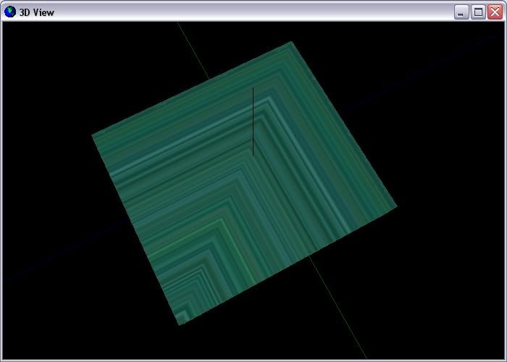Click the green terrain surface in the view

point(244,183)
